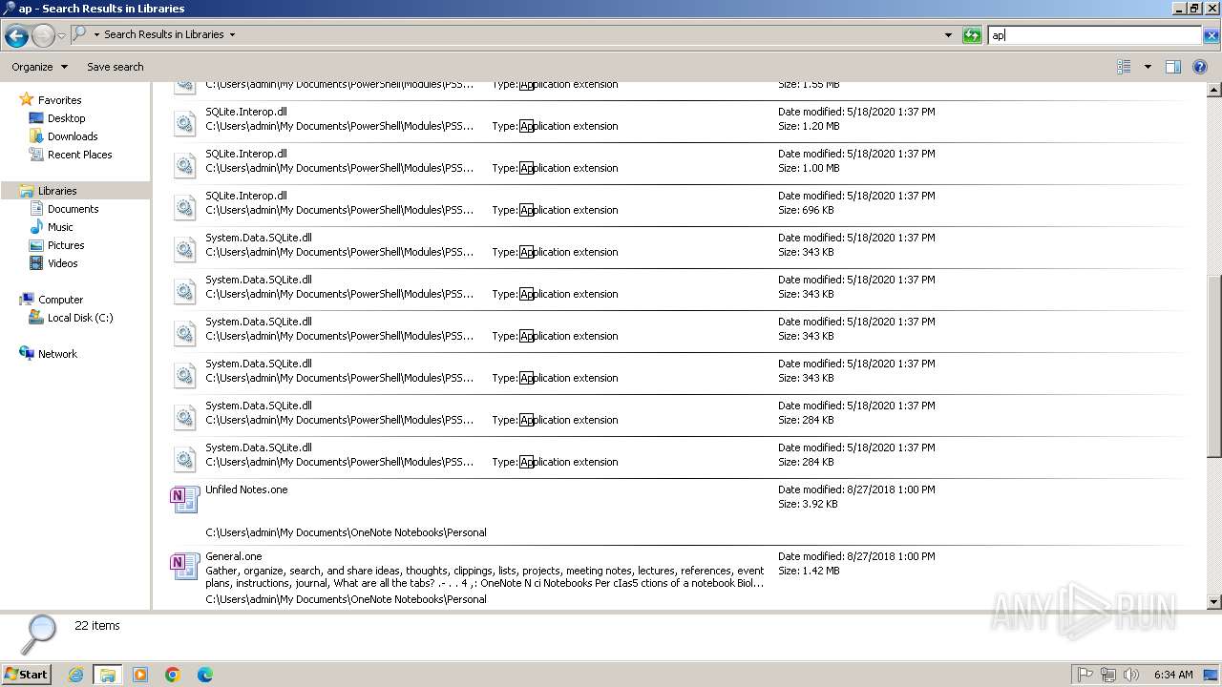The width and height of the screenshot is (1222, 687).
Task: Launch Google Chrome from taskbar
Action: point(173,675)
